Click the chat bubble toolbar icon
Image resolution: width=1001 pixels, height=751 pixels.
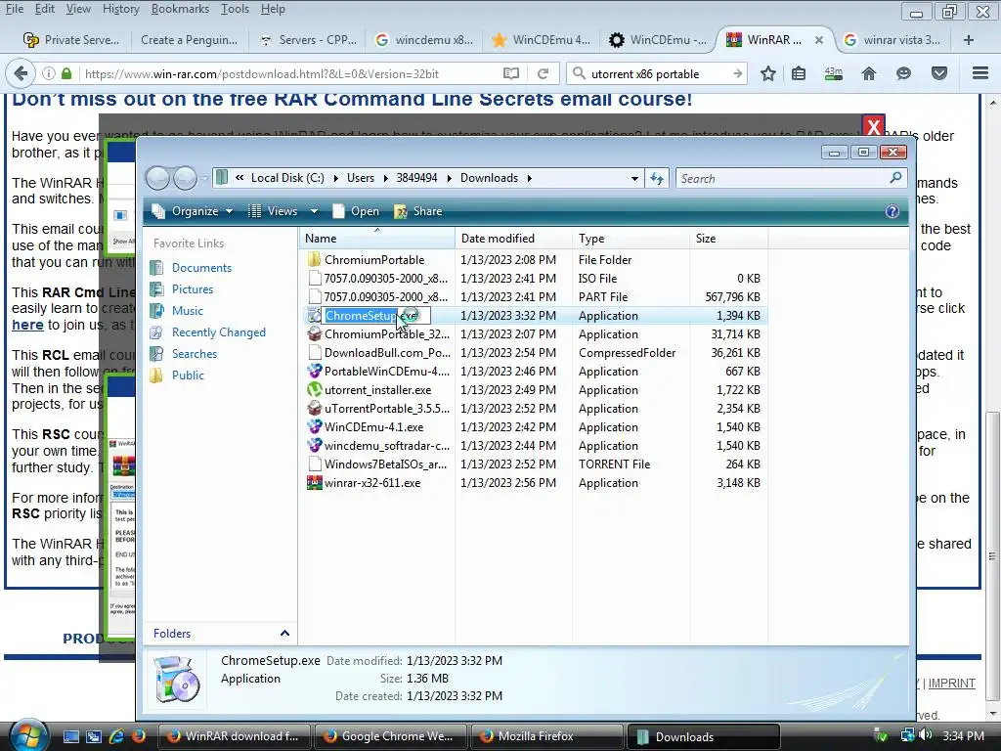[x=903, y=74]
